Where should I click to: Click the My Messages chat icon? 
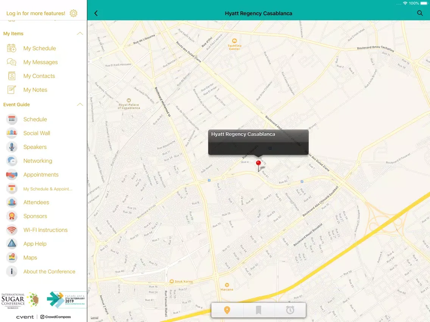tap(11, 62)
